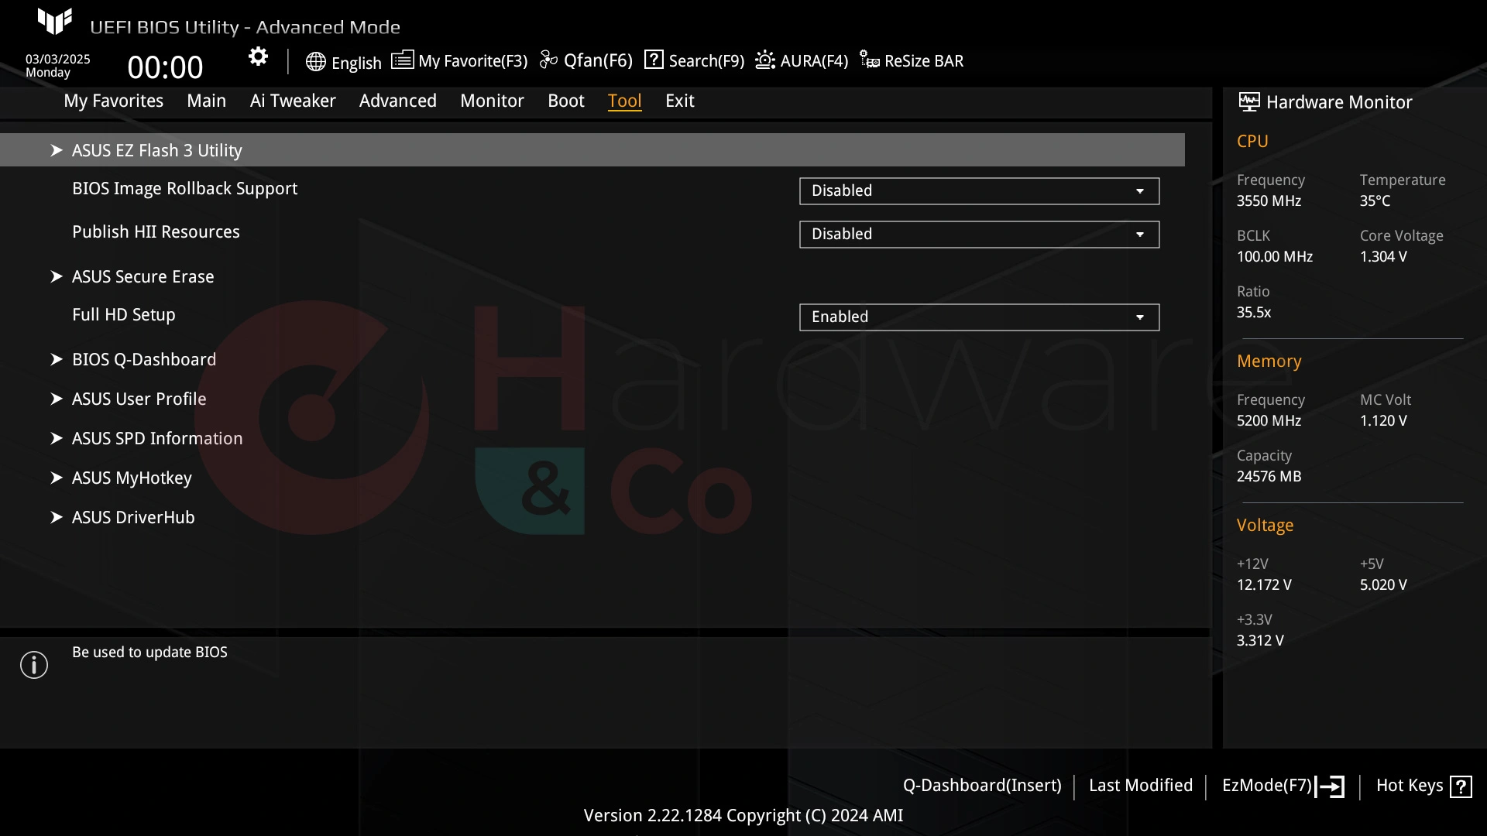This screenshot has width=1487, height=836.
Task: Toggle ReSize BAR
Action: click(x=912, y=60)
